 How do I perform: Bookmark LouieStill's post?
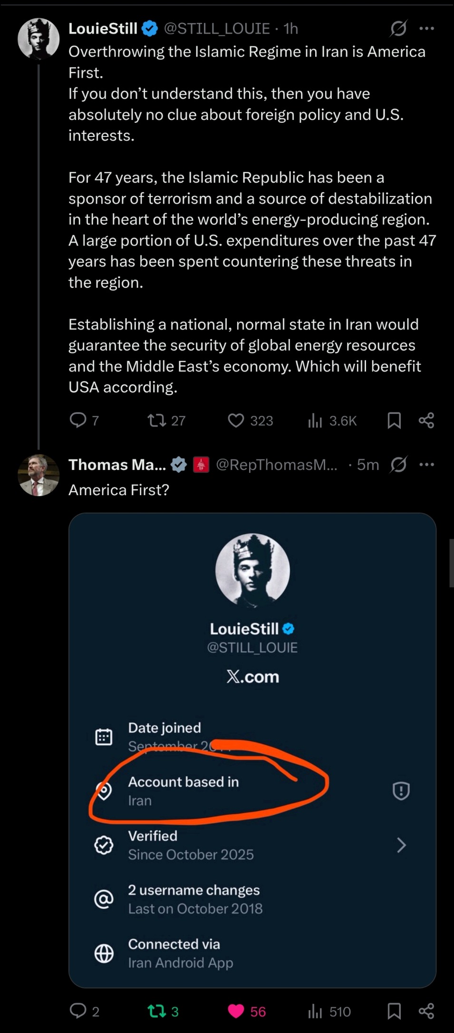[394, 420]
